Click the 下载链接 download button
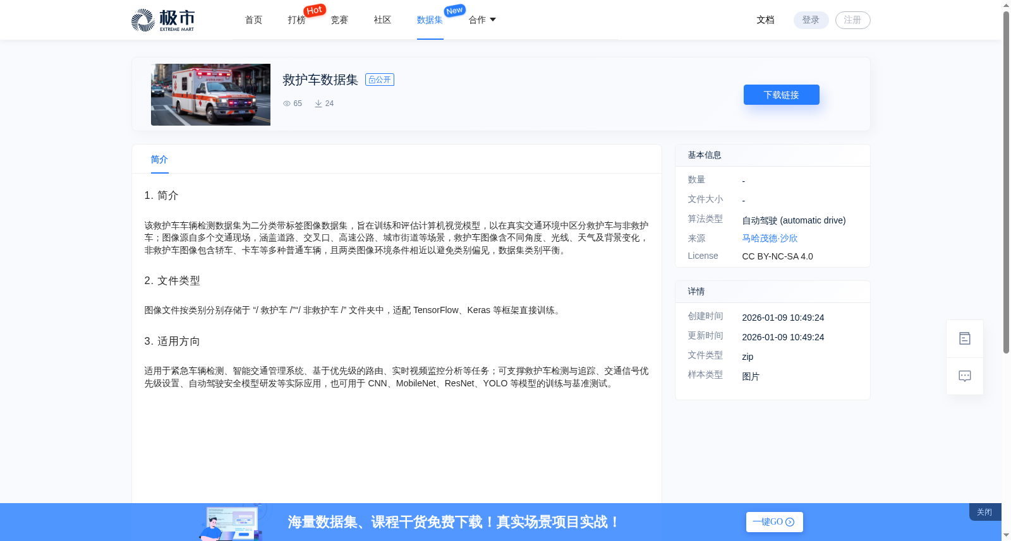1011x541 pixels. click(781, 95)
